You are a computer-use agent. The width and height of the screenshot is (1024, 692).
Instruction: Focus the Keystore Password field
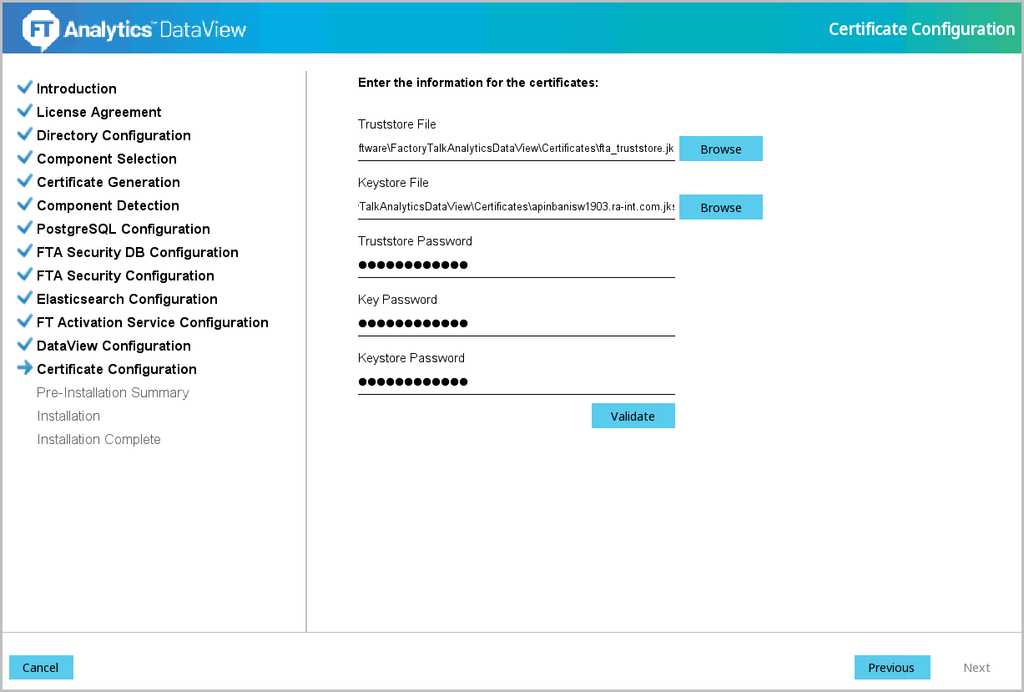click(516, 382)
